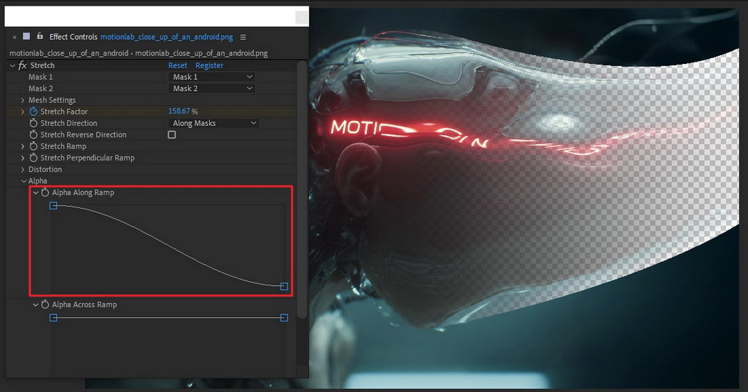Click the Stretch Direction label
The width and height of the screenshot is (748, 392).
coord(69,123)
